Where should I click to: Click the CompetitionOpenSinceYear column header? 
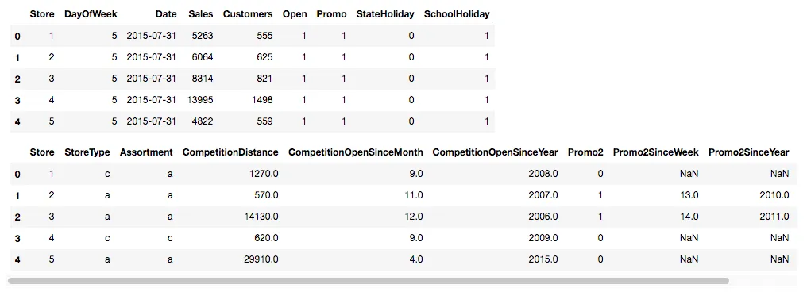(x=495, y=152)
